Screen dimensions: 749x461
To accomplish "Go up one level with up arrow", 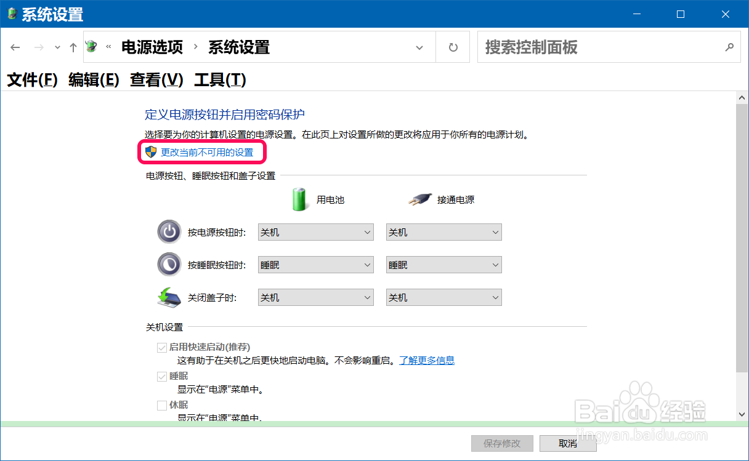I will tap(73, 47).
